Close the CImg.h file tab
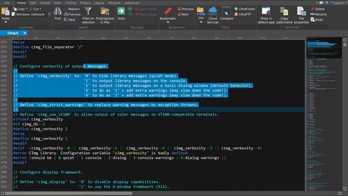 coord(25,33)
